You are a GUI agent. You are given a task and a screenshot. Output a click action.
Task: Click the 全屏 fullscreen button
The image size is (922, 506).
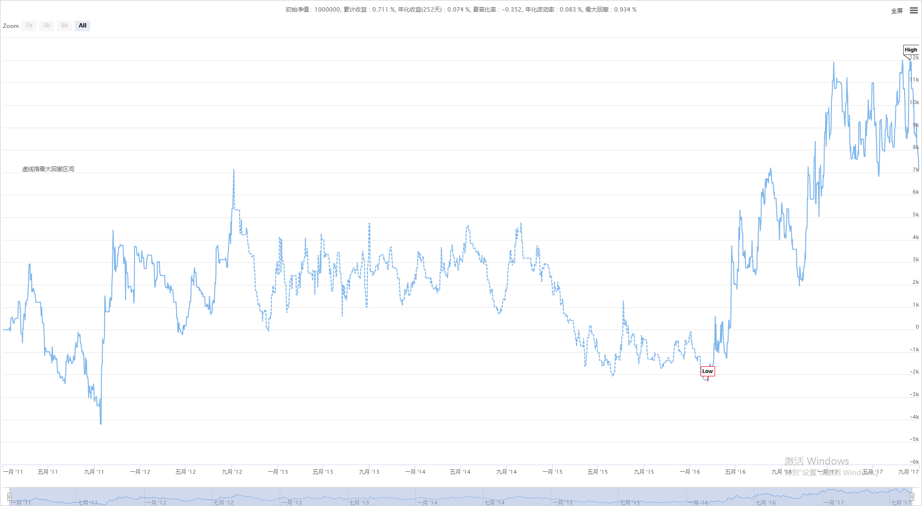point(897,11)
